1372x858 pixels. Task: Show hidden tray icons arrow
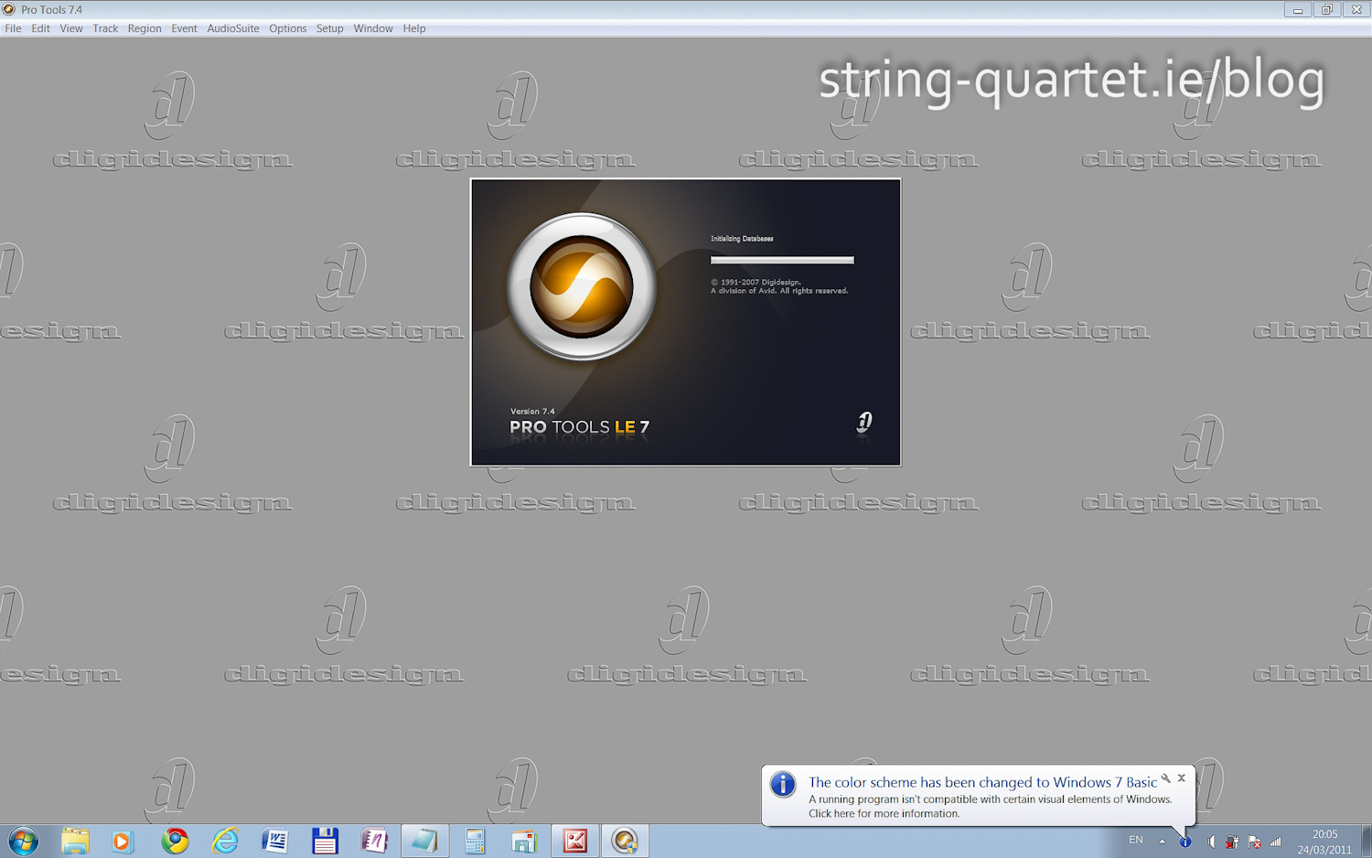coord(1163,842)
